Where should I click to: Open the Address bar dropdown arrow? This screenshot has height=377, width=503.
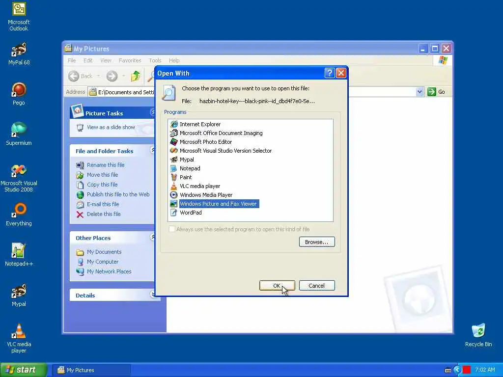(419, 92)
